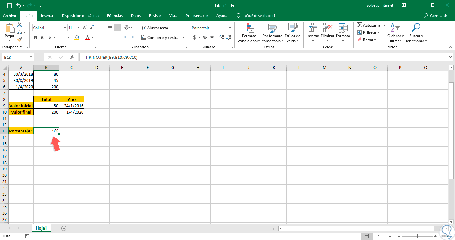Switch to Page Layout view in status bar
Viewport: 455px width, 240px height.
(x=379, y=236)
